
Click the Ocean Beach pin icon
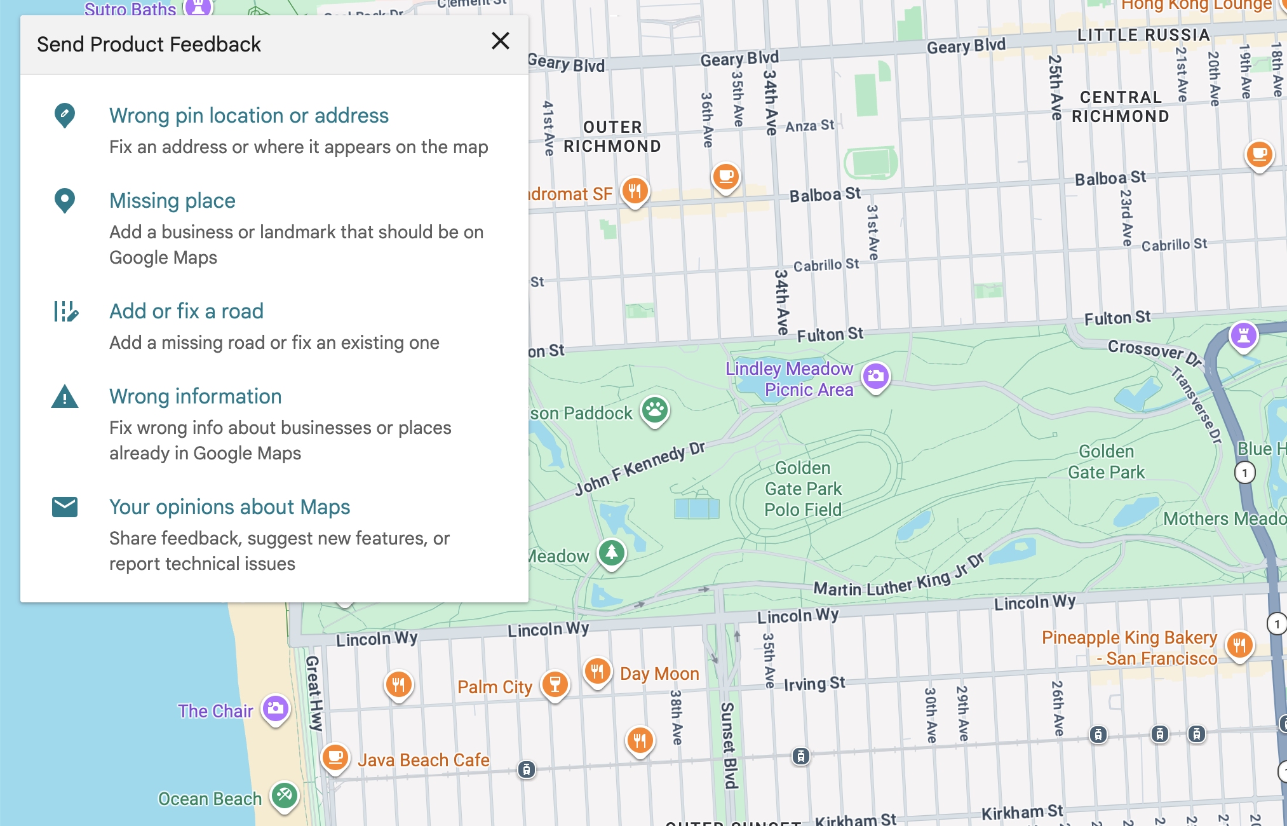[284, 796]
